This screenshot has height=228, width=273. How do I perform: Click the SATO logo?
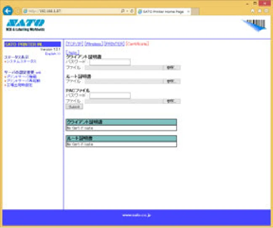(x=25, y=25)
